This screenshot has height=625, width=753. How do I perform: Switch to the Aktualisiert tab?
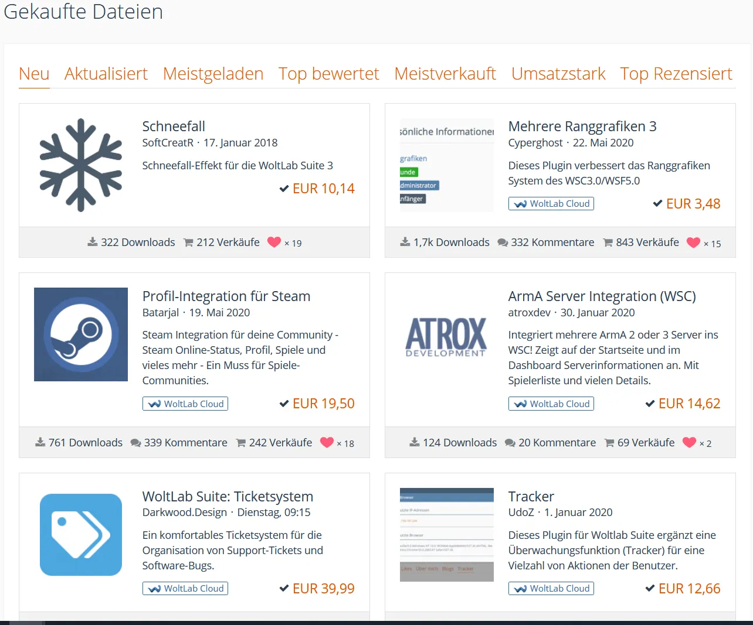pyautogui.click(x=106, y=74)
